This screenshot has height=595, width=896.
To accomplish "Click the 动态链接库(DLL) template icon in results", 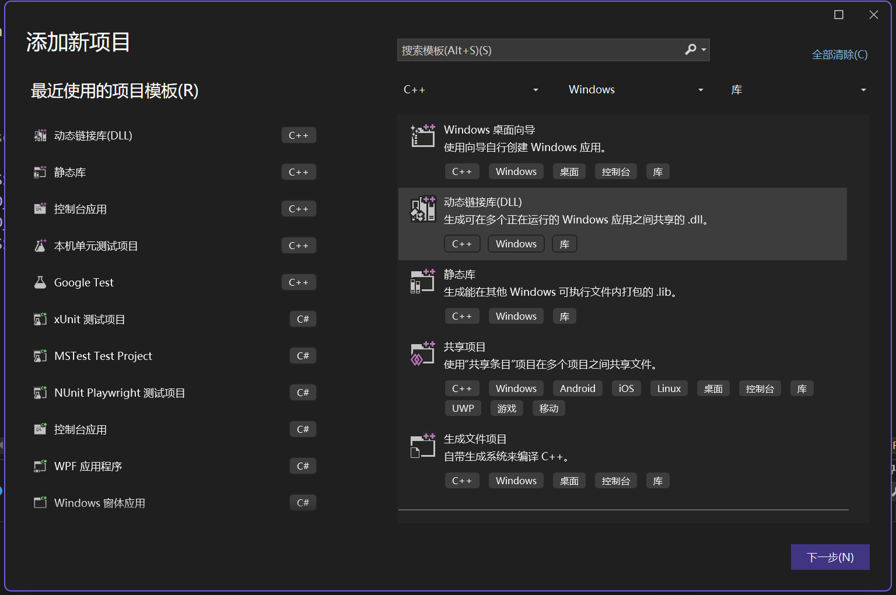I will click(x=423, y=208).
